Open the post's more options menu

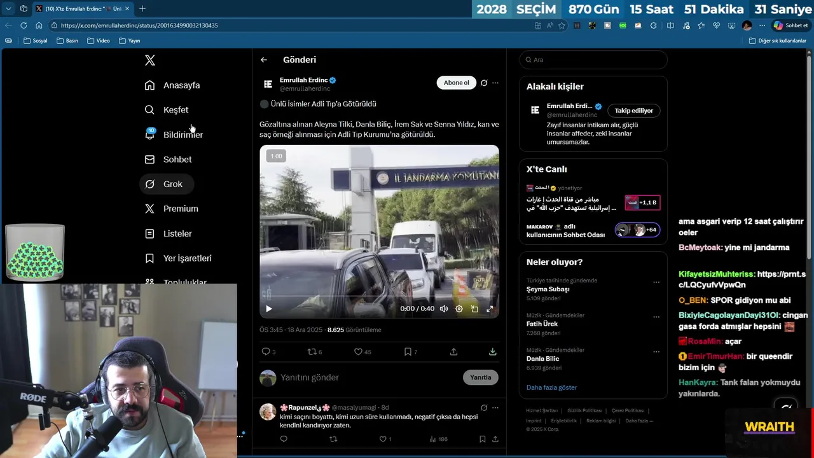(x=495, y=83)
